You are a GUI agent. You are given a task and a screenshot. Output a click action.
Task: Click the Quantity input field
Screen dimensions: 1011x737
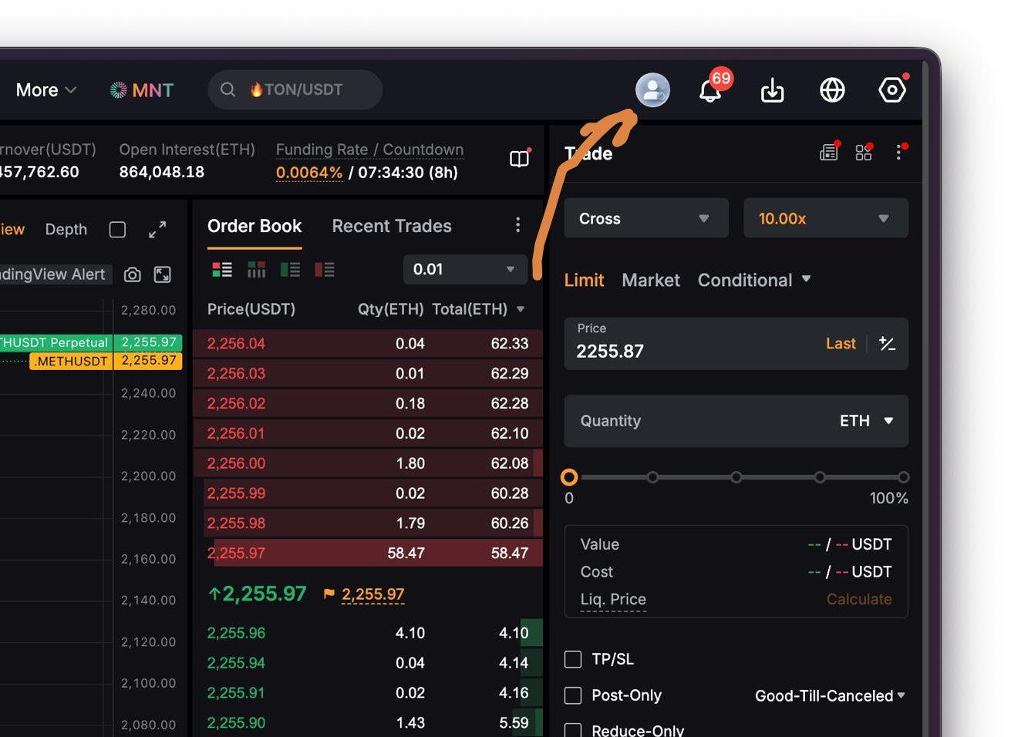[736, 421]
